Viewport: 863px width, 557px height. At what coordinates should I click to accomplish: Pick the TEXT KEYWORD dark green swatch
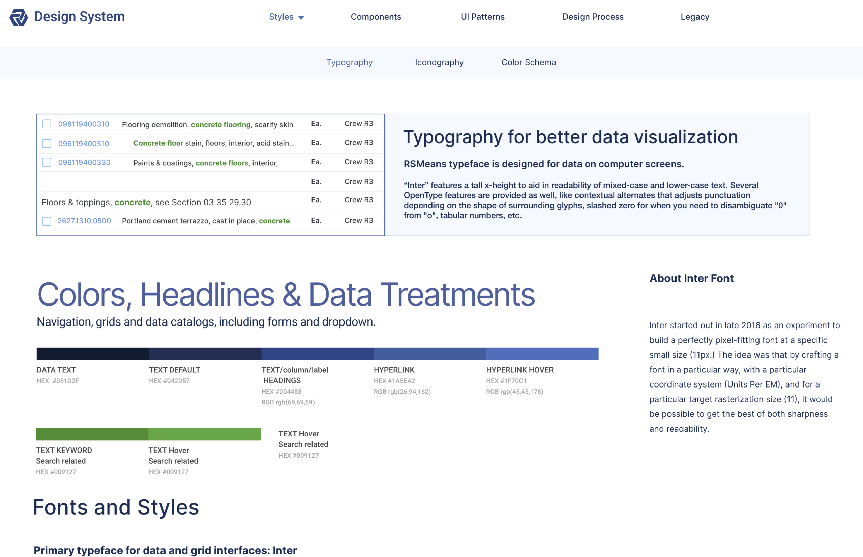click(92, 434)
